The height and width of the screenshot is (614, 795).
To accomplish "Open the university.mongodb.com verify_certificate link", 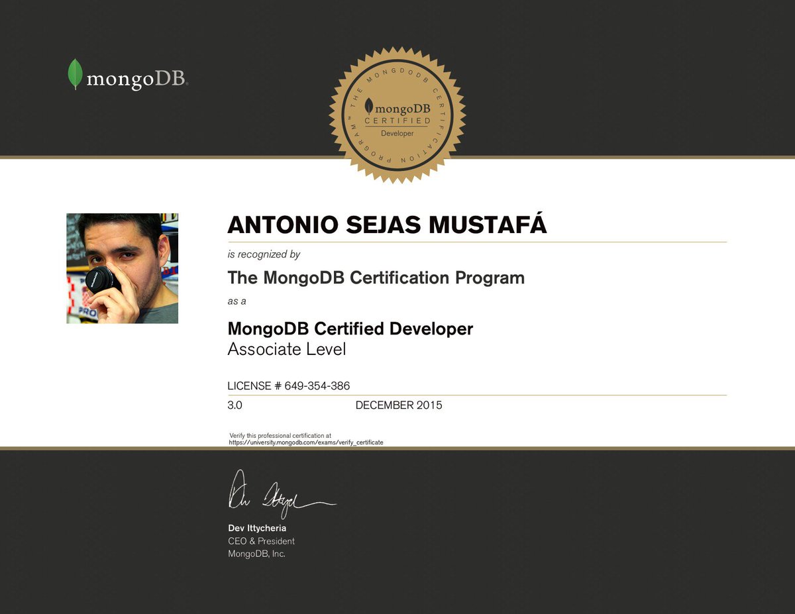I will (306, 442).
